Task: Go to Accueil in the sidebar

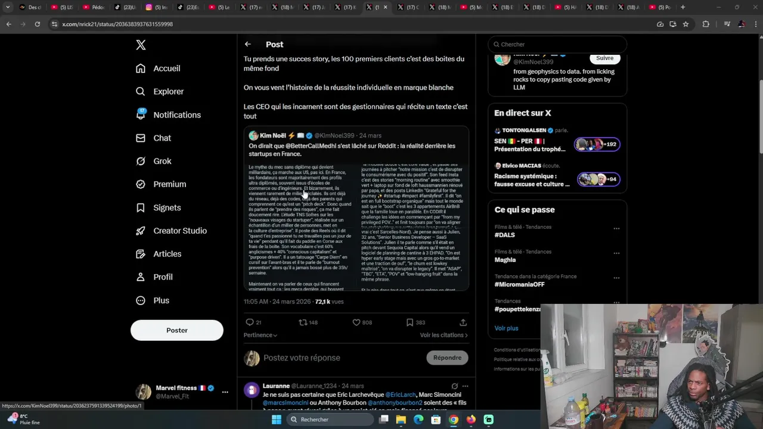Action: [158, 68]
